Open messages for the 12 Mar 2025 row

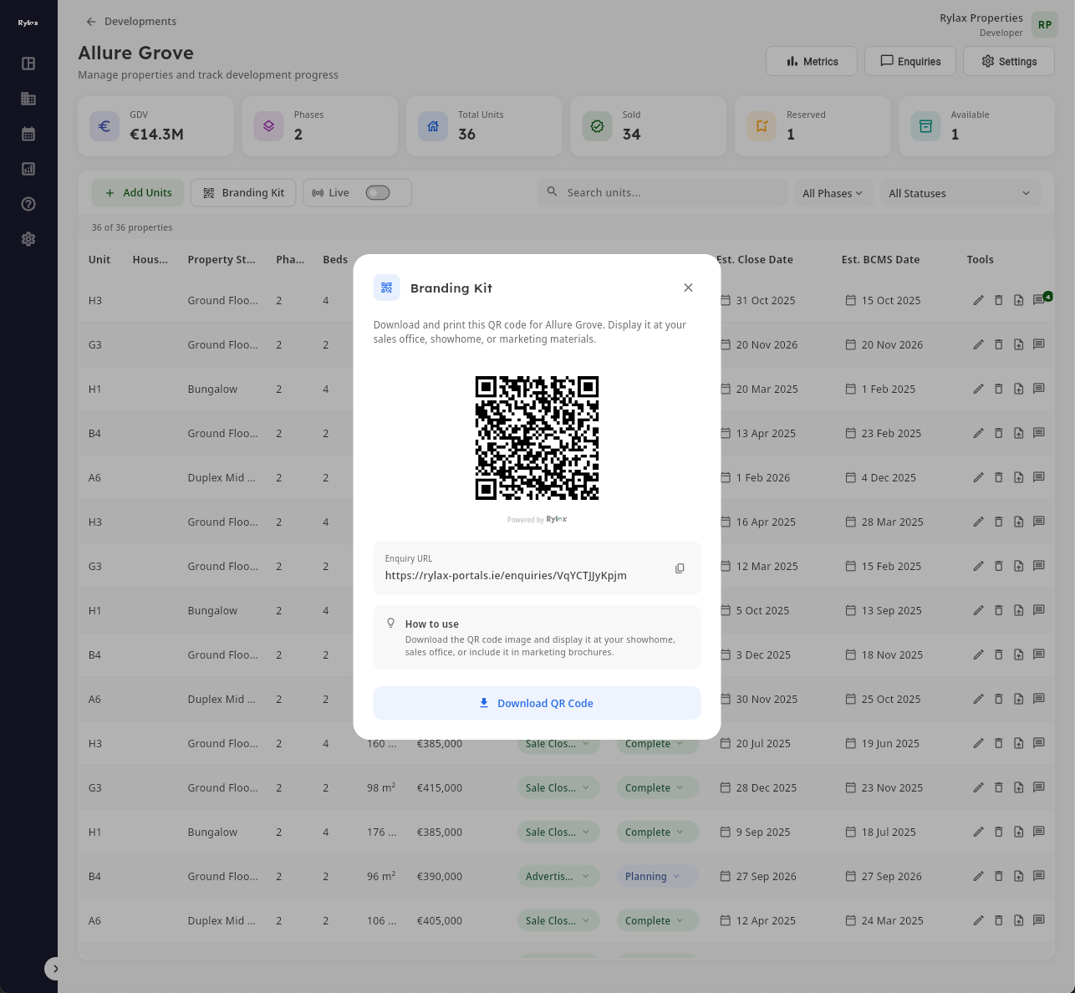pos(1039,566)
